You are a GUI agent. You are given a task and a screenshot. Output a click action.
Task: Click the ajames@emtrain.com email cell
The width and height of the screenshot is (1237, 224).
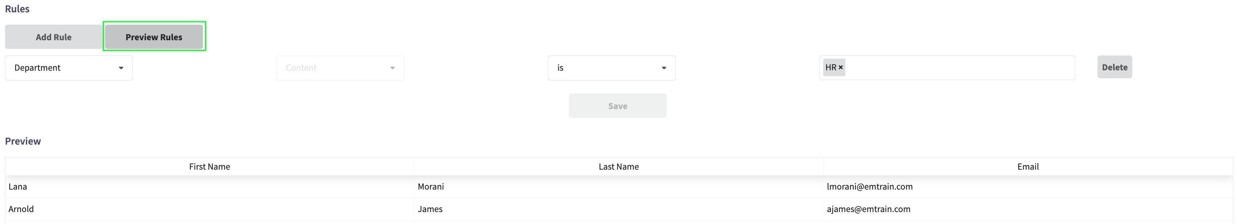1028,209
